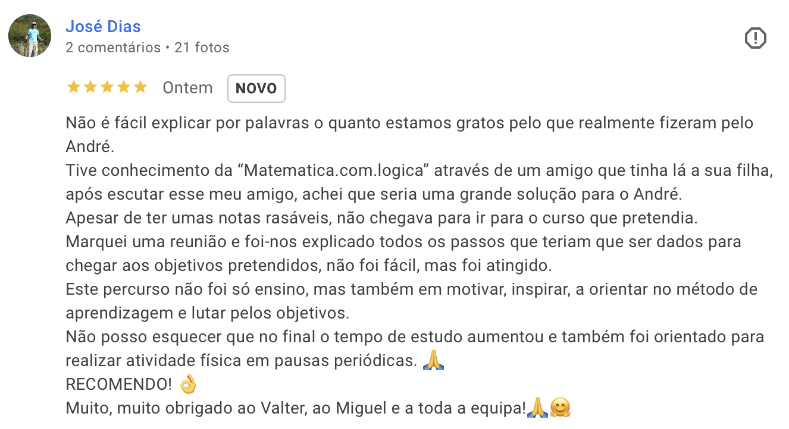Click the NOVO badge
This screenshot has height=429, width=789.
[256, 89]
